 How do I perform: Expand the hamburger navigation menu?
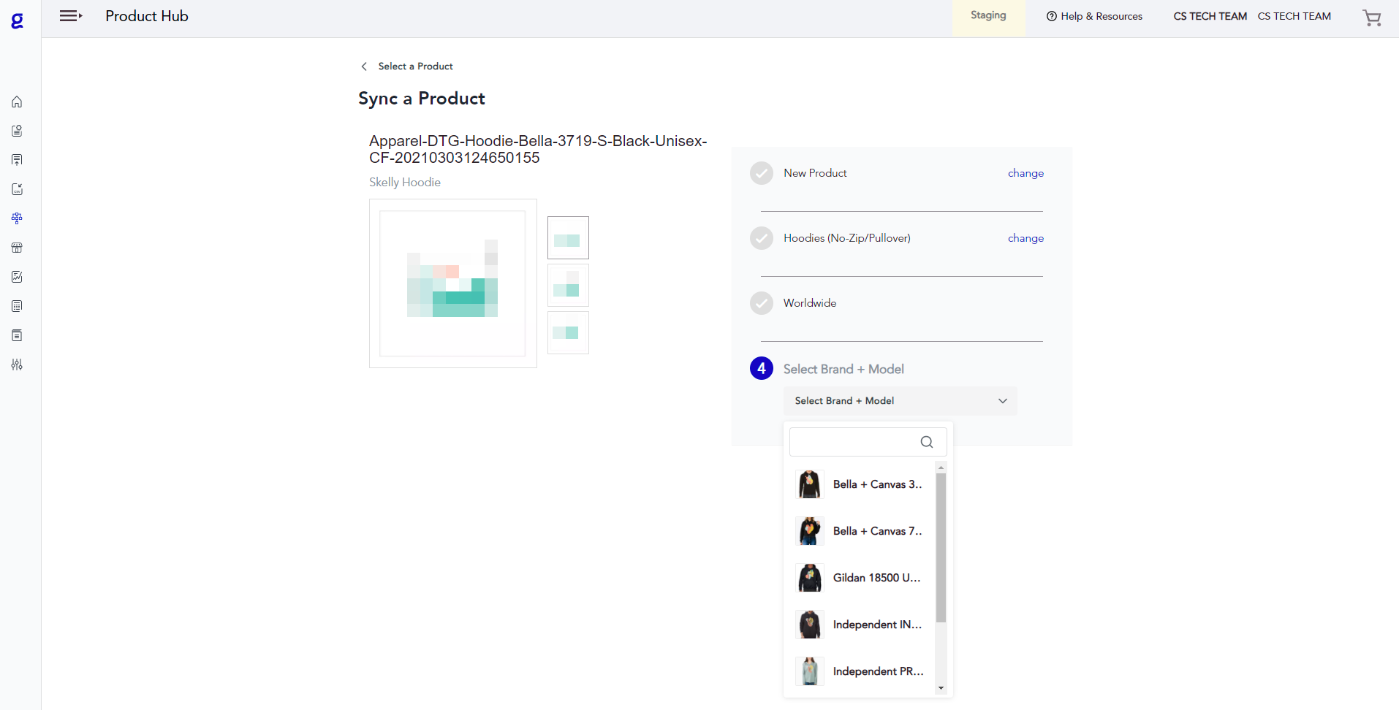[70, 16]
